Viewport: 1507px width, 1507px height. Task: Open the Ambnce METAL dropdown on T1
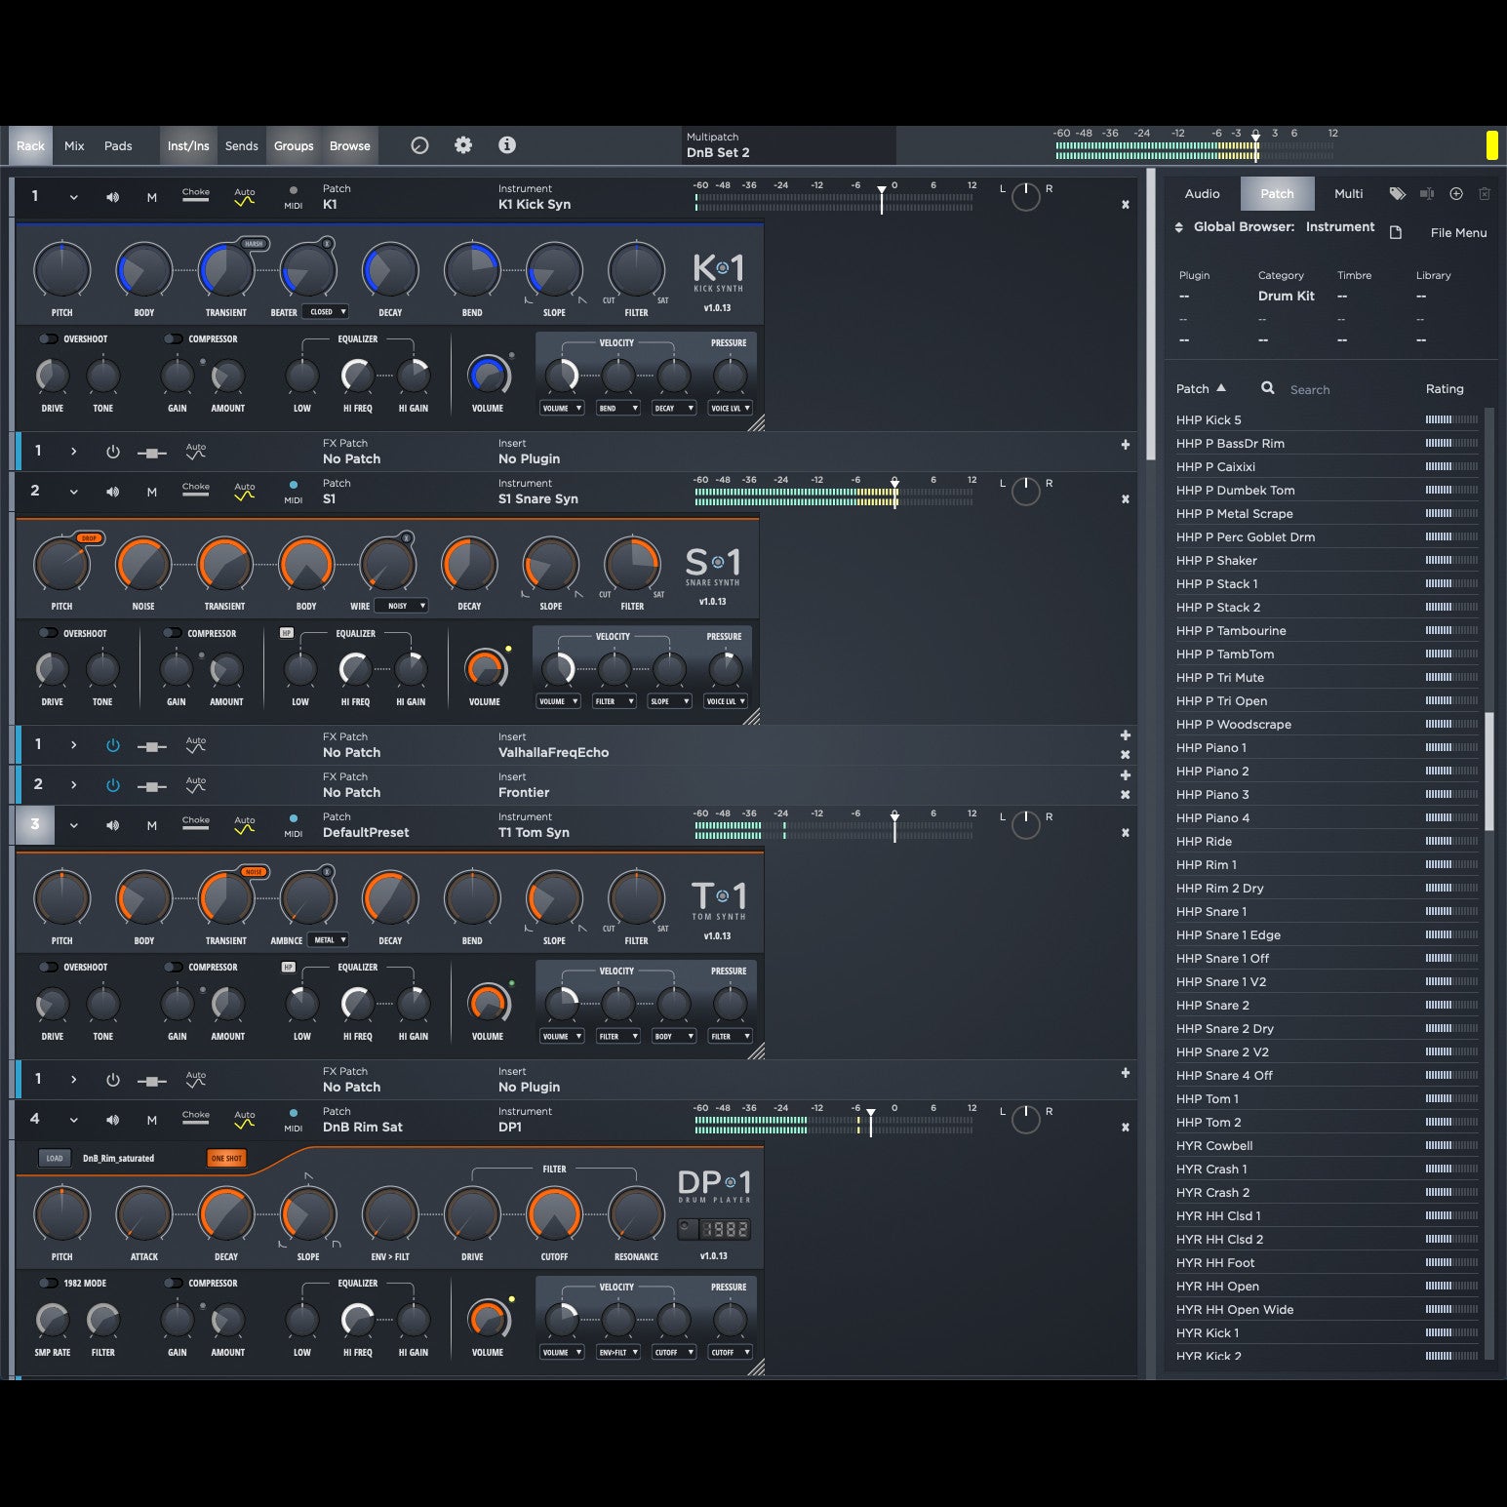tap(330, 940)
